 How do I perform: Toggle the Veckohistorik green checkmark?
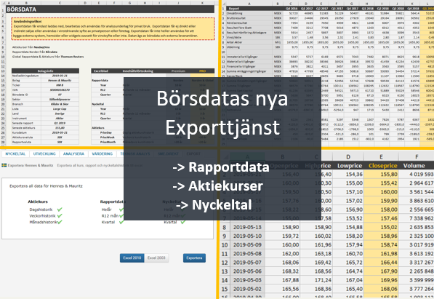60,215
